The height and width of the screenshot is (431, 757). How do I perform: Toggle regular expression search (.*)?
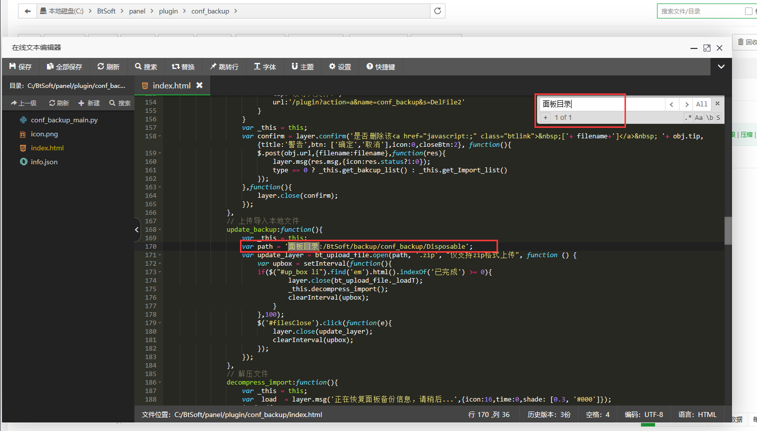pos(688,117)
